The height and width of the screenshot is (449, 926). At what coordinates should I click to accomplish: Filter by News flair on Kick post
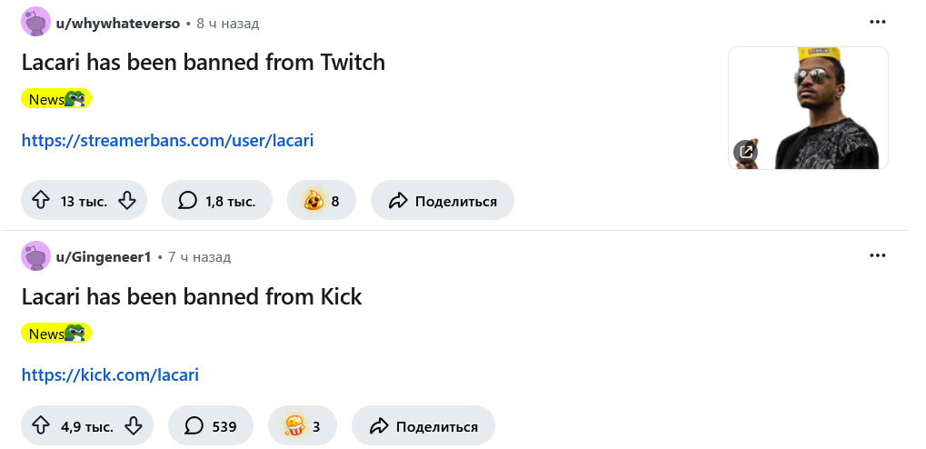pyautogui.click(x=56, y=334)
